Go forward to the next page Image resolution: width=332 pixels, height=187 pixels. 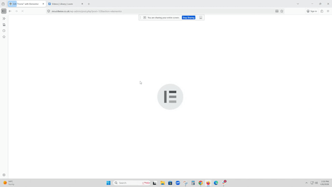coord(16,11)
